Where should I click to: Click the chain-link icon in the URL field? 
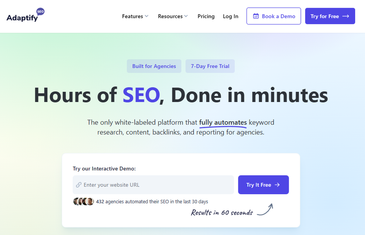tap(78, 185)
